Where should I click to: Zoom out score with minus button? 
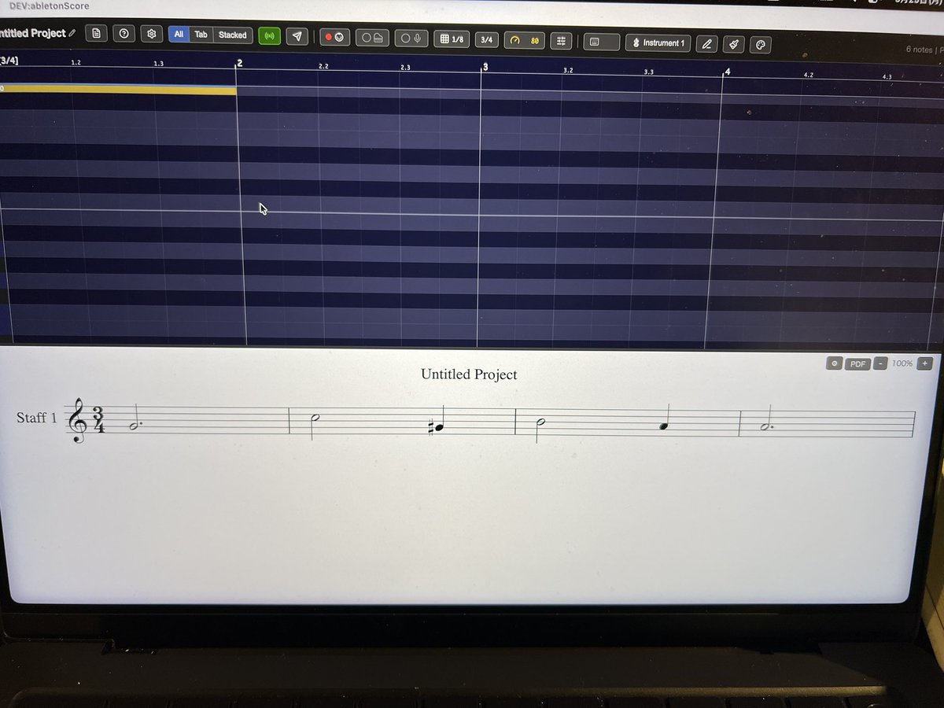tap(880, 363)
